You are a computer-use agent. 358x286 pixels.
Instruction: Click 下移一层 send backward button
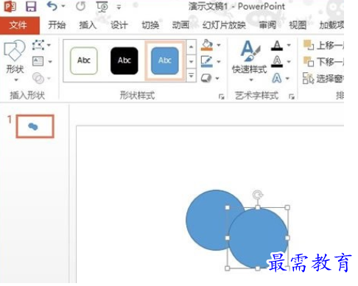click(x=323, y=62)
